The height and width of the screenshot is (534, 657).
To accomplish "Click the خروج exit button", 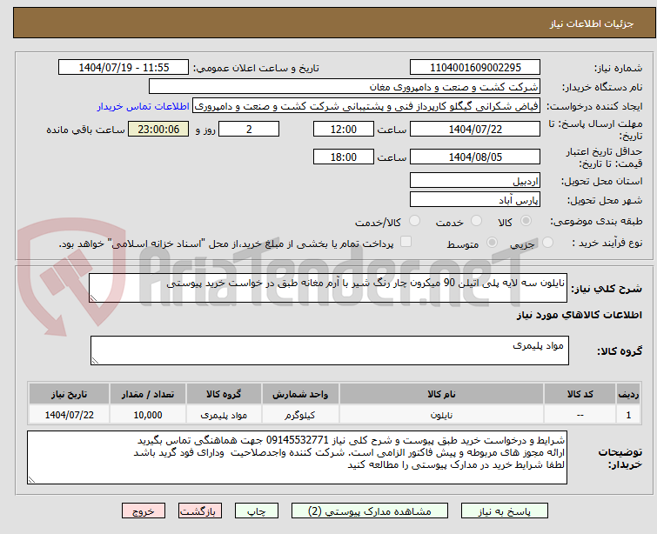I will (144, 511).
